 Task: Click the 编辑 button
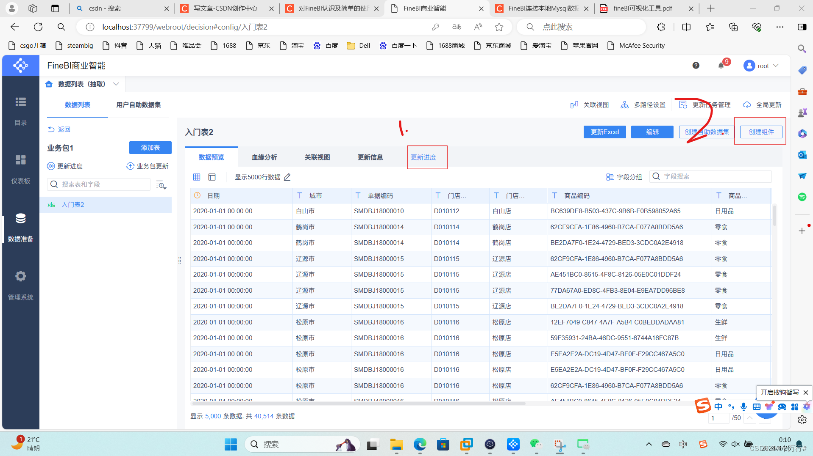click(652, 132)
